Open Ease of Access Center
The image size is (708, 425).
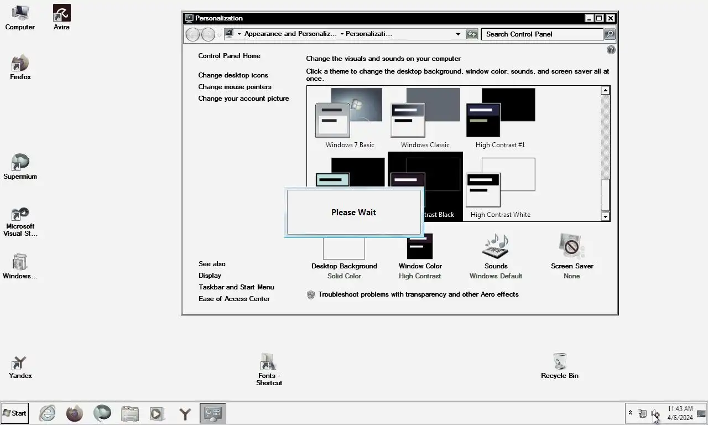(x=234, y=299)
